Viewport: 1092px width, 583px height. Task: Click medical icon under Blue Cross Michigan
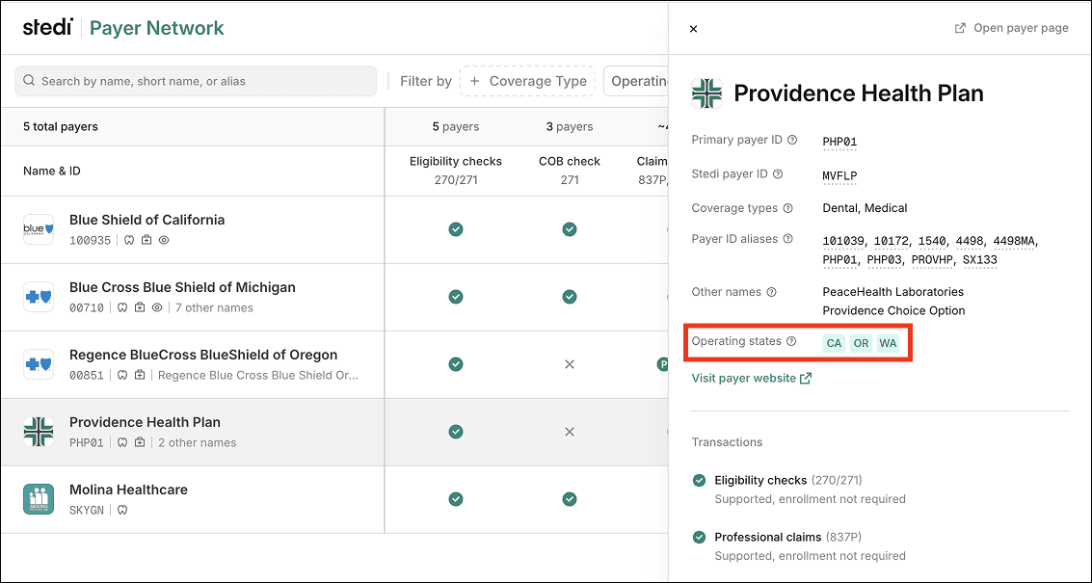pyautogui.click(x=140, y=307)
